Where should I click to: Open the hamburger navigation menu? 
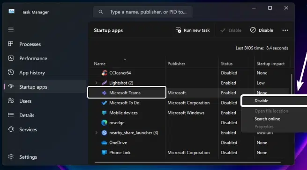point(11,29)
